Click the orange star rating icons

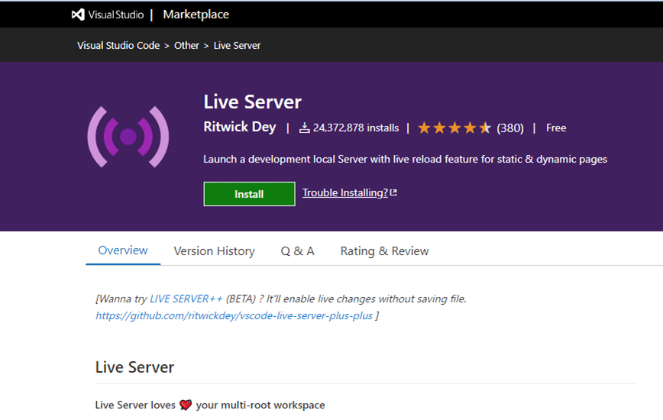[x=454, y=128]
